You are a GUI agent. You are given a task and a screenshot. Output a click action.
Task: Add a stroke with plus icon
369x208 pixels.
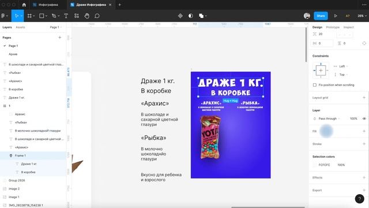coord(364,144)
